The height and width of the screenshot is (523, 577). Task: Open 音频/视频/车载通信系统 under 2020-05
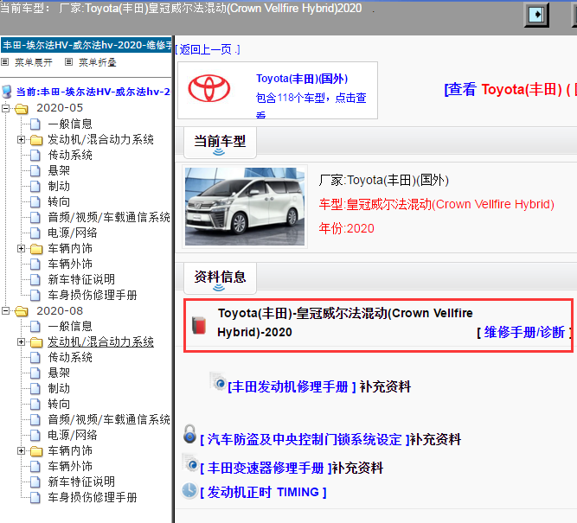pyautogui.click(x=109, y=217)
